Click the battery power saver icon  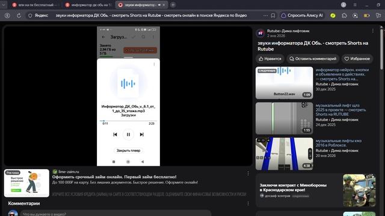pyautogui.click(x=366, y=16)
